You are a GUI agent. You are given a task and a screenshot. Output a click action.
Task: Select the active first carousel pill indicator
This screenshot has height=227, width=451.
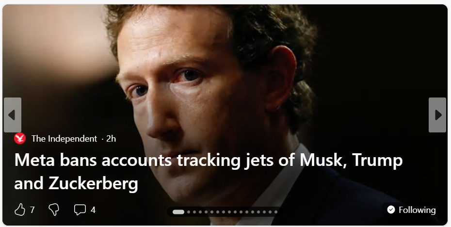[178, 212]
